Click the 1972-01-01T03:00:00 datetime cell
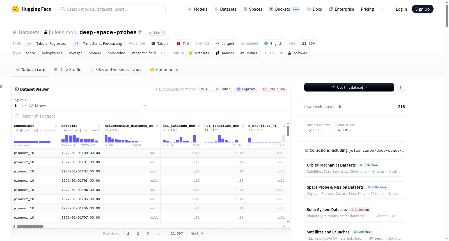 click(x=81, y=181)
